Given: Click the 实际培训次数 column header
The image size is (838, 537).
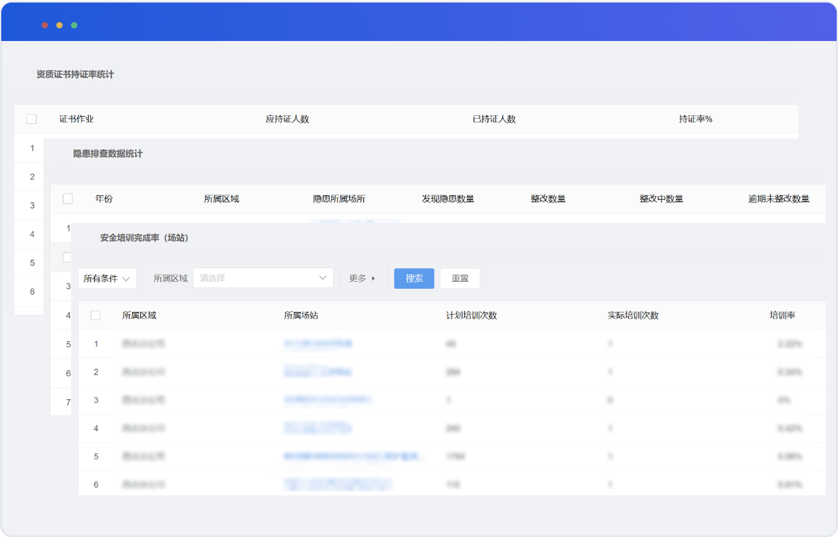Looking at the screenshot, I should click(x=633, y=315).
